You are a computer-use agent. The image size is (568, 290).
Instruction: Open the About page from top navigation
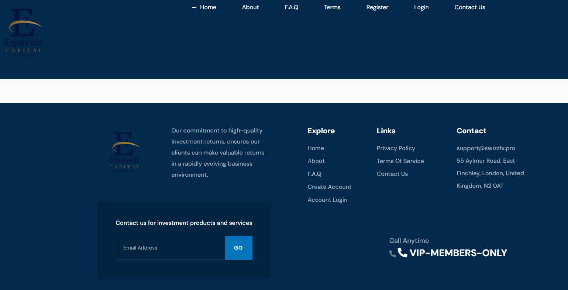pos(250,7)
